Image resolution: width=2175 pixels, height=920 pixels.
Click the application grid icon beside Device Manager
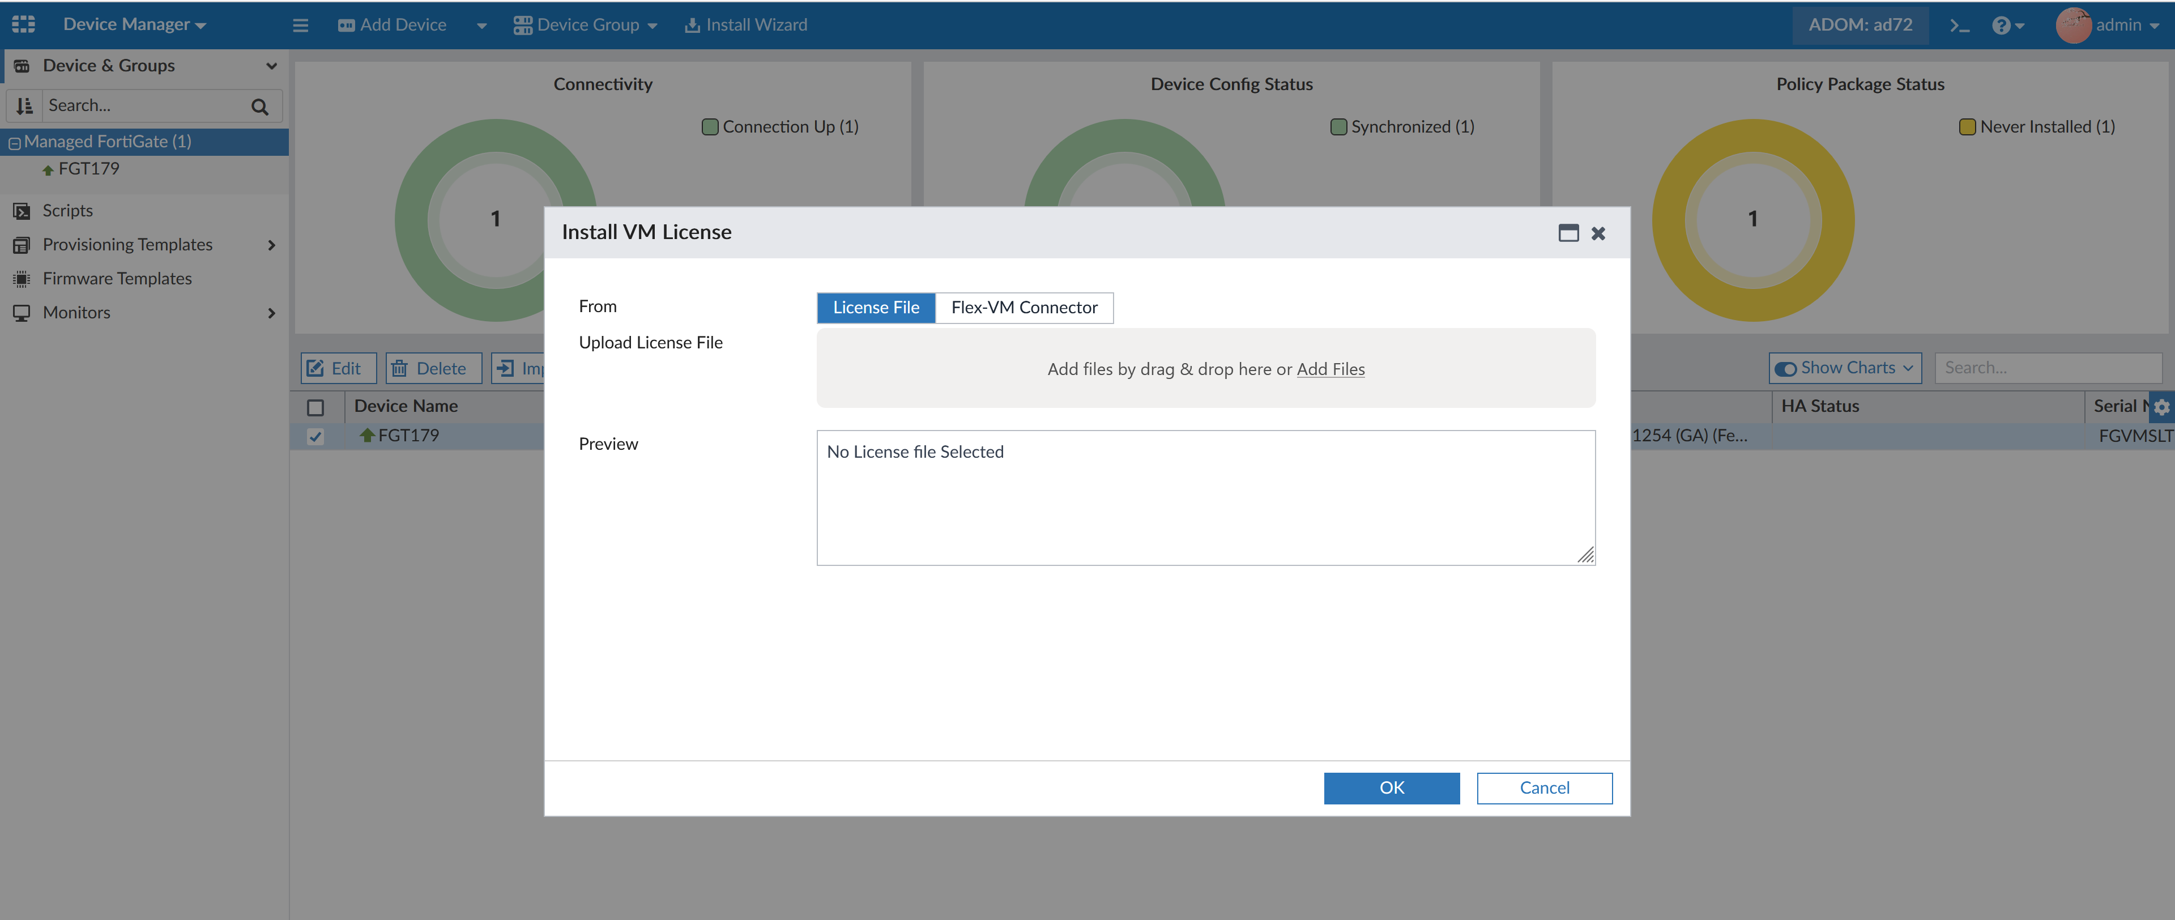pos(24,24)
